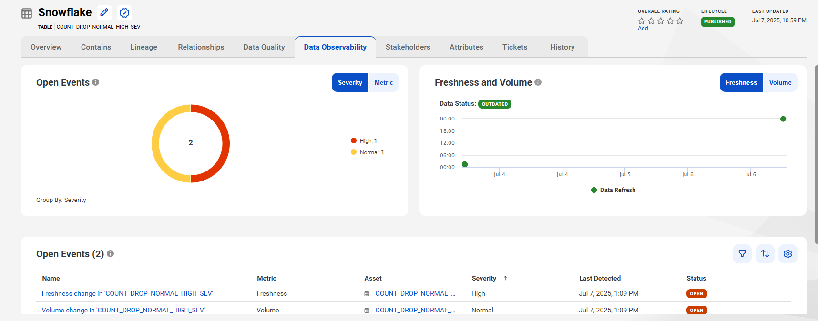Open COUNT_DROP_NORMAL asset in Volume row
The height and width of the screenshot is (321, 818).
(415, 311)
